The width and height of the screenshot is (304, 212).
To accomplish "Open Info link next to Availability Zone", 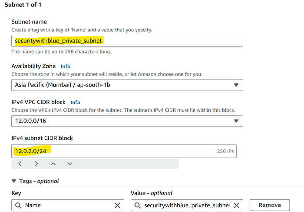I will 65,66.
